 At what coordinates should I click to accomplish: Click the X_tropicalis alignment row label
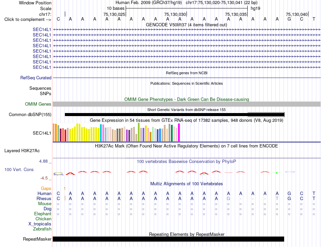click(x=40, y=224)
